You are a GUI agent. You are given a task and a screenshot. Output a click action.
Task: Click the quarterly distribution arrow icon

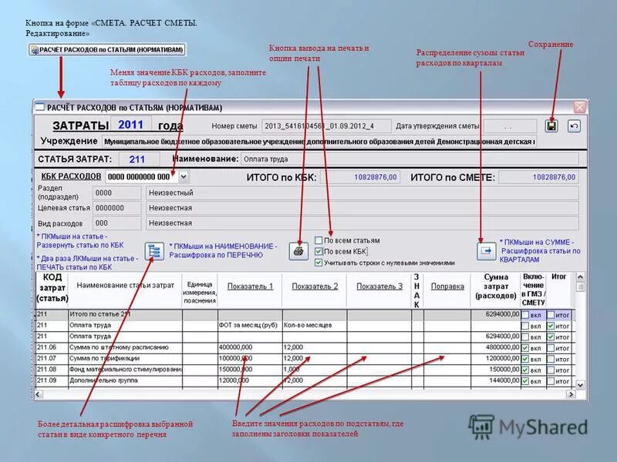(487, 251)
